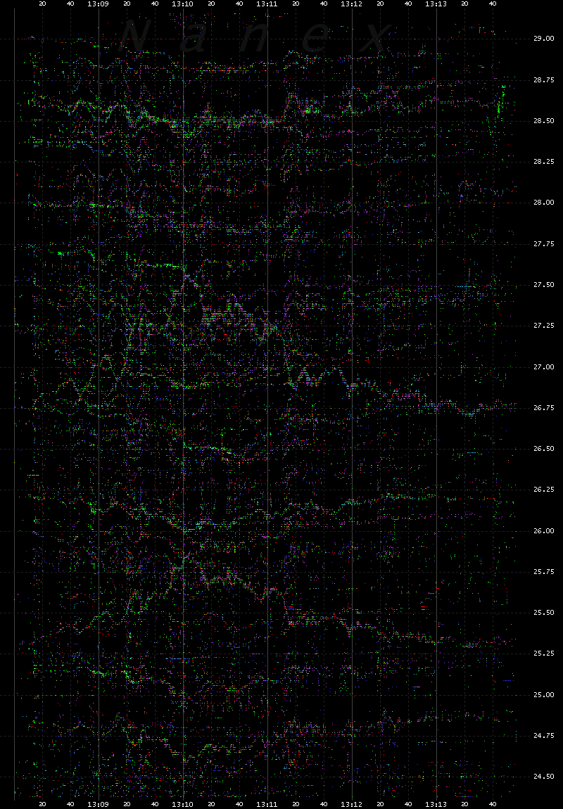Image resolution: width=563 pixels, height=809 pixels.
Task: Select 13:12 on the top time axis
Action: coord(352,4)
